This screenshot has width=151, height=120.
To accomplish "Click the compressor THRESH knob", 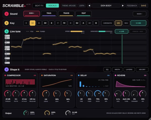I will click(8, 94).
